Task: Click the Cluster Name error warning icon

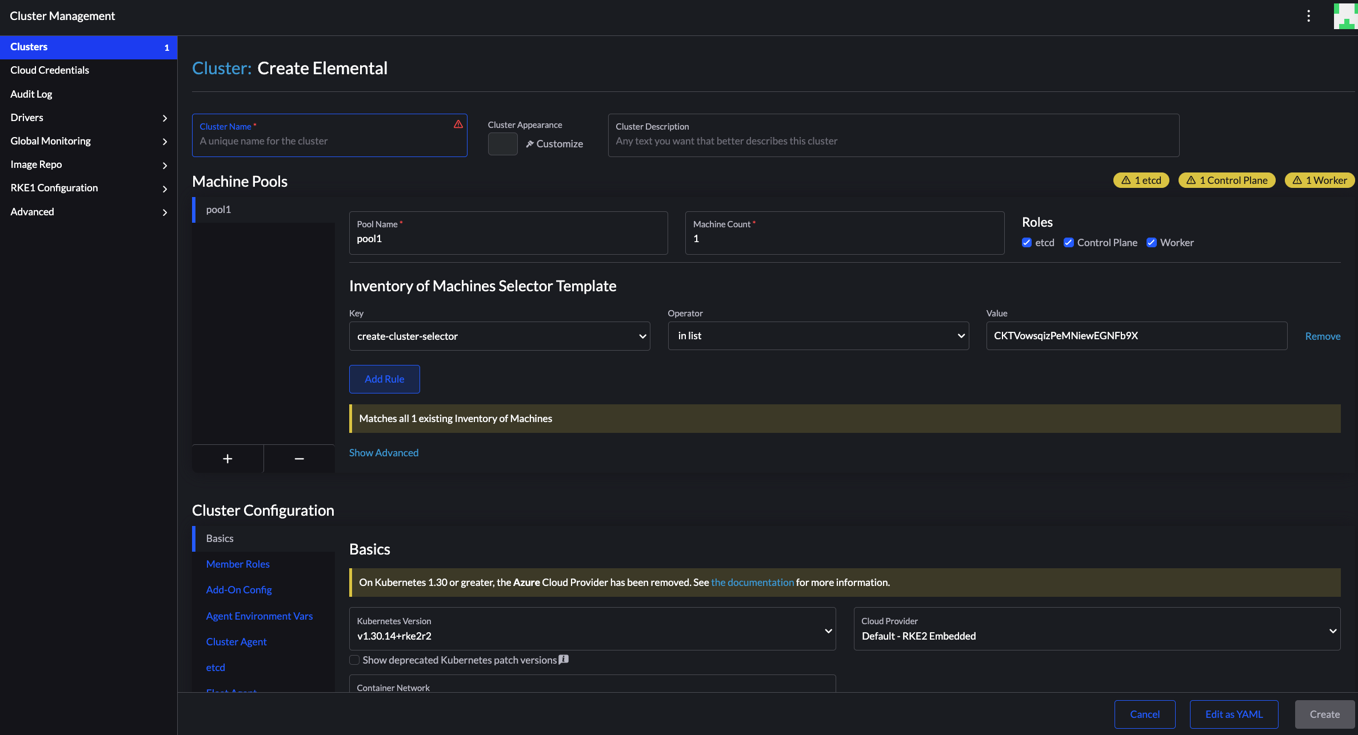Action: click(458, 124)
